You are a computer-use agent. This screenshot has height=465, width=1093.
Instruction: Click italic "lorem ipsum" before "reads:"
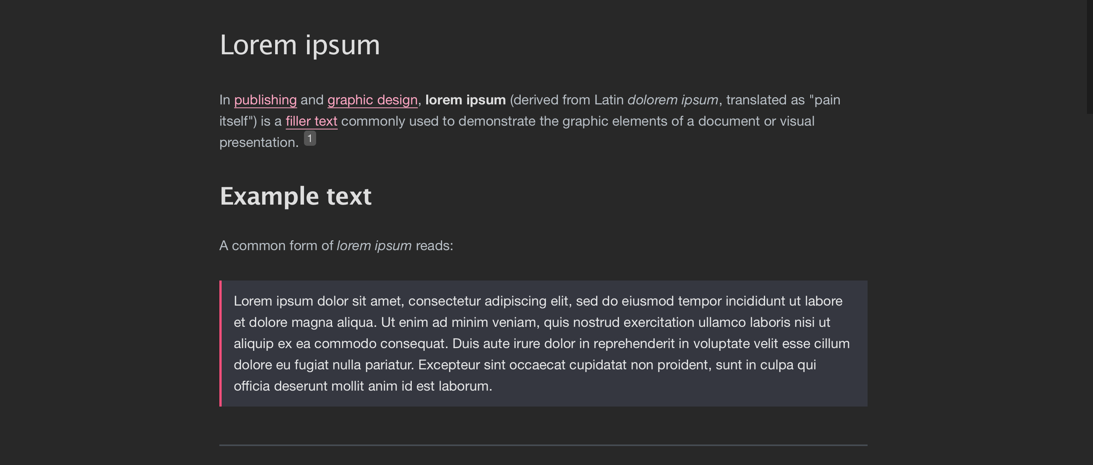tap(374, 246)
